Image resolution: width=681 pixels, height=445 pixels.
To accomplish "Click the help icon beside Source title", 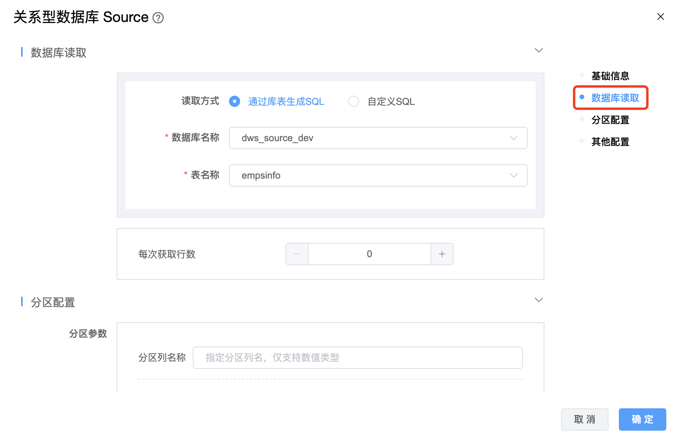I will click(x=158, y=18).
